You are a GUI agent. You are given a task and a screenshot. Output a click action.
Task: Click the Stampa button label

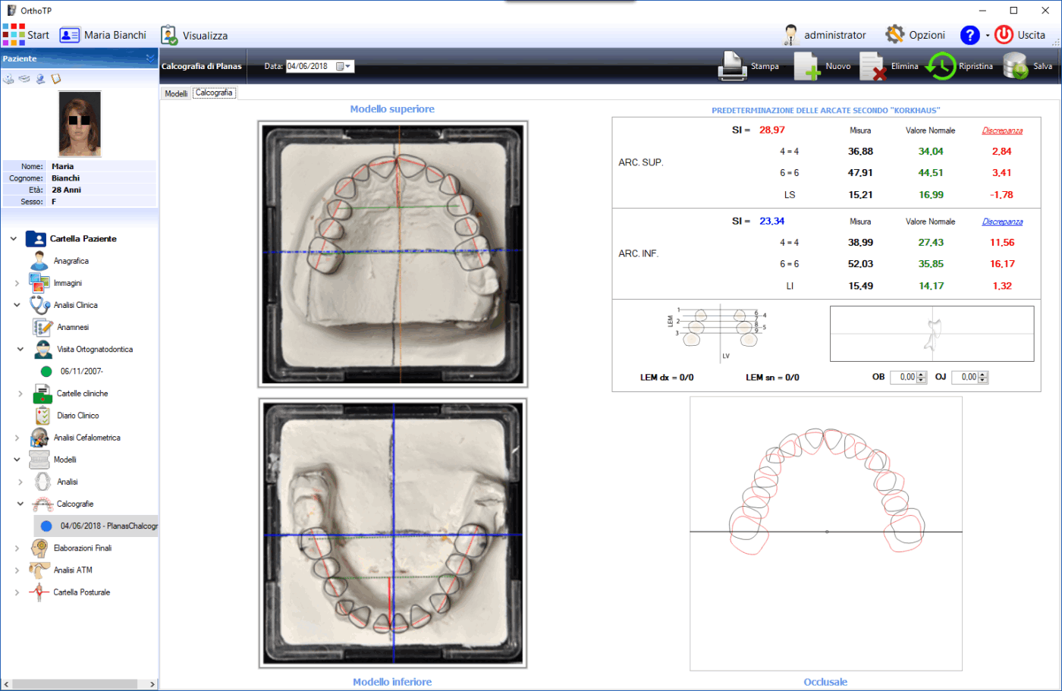pyautogui.click(x=765, y=66)
